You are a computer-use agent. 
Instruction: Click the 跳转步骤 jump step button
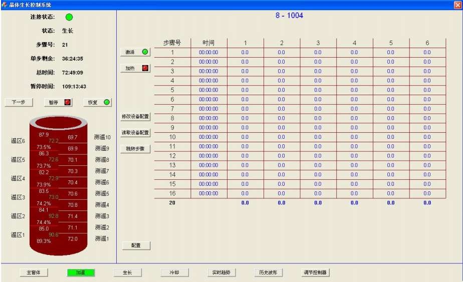click(135, 149)
